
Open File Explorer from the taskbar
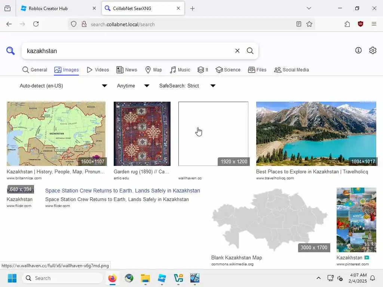[145, 278]
